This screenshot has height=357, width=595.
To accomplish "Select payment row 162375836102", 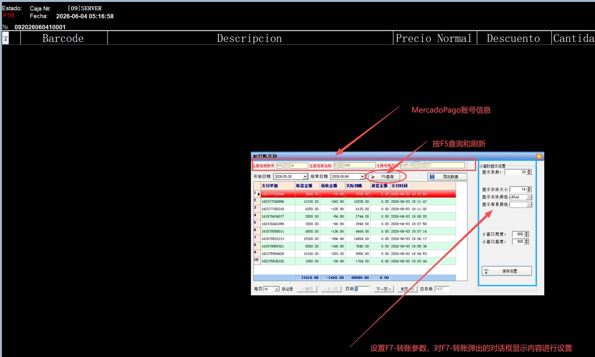I will point(358,261).
